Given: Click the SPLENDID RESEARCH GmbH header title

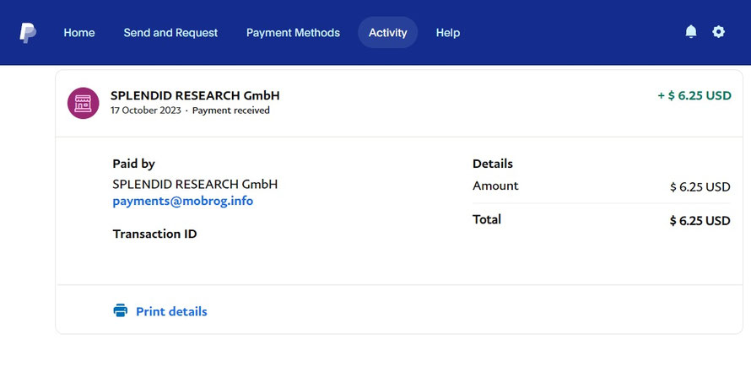Looking at the screenshot, I should click(x=195, y=95).
